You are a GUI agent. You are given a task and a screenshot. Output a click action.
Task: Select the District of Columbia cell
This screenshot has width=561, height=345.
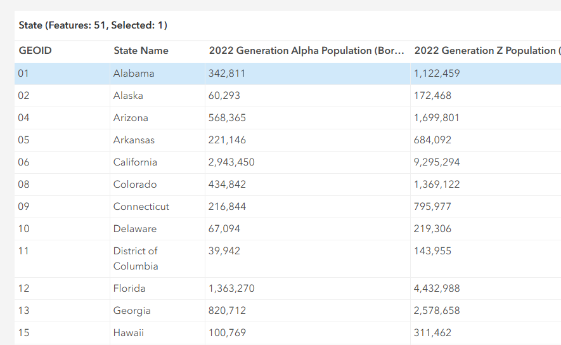(x=136, y=259)
